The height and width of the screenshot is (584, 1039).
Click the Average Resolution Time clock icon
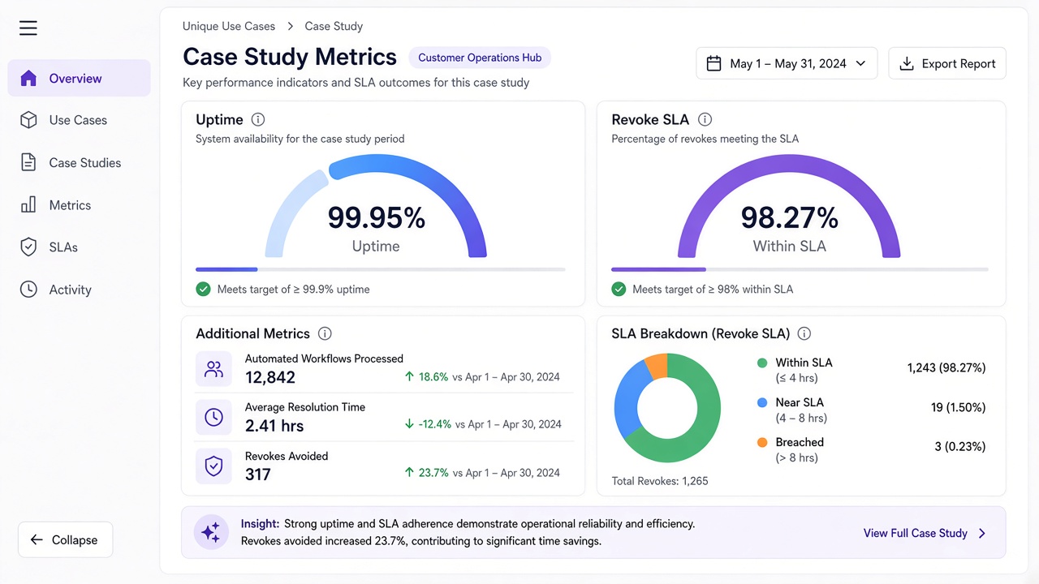point(213,417)
